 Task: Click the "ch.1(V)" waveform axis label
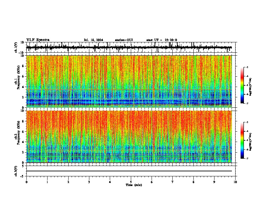click(16, 47)
